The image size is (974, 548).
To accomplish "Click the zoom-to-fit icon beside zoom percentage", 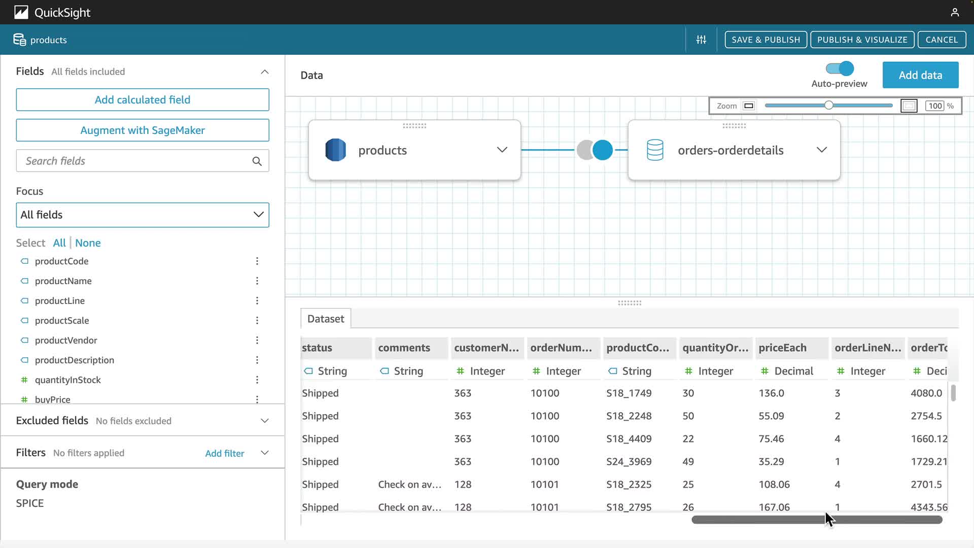I will (x=909, y=106).
